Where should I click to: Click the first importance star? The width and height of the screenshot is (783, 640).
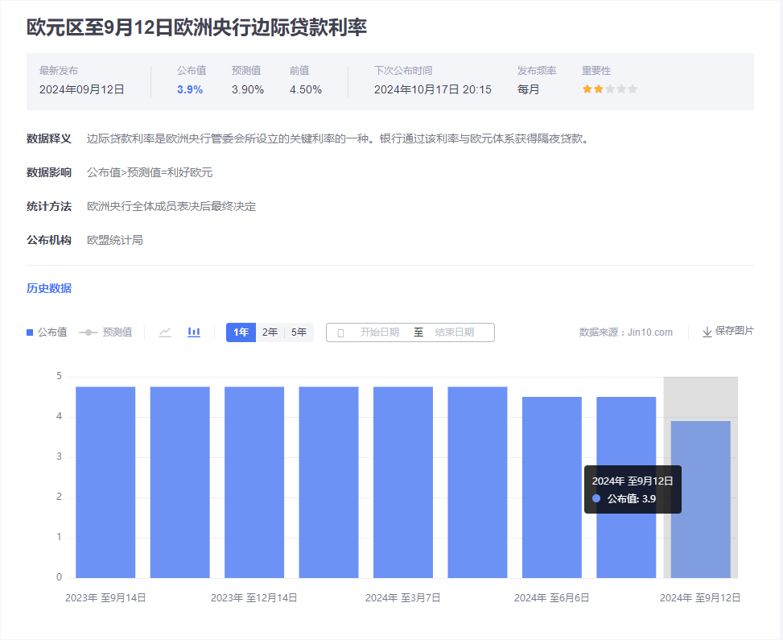587,89
